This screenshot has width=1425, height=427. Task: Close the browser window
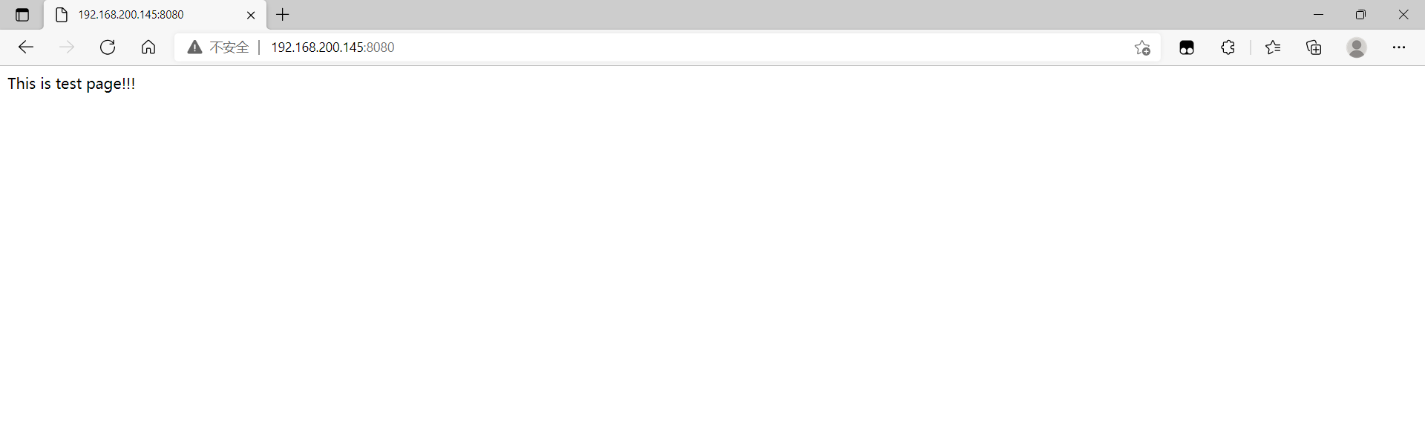pyautogui.click(x=1403, y=15)
